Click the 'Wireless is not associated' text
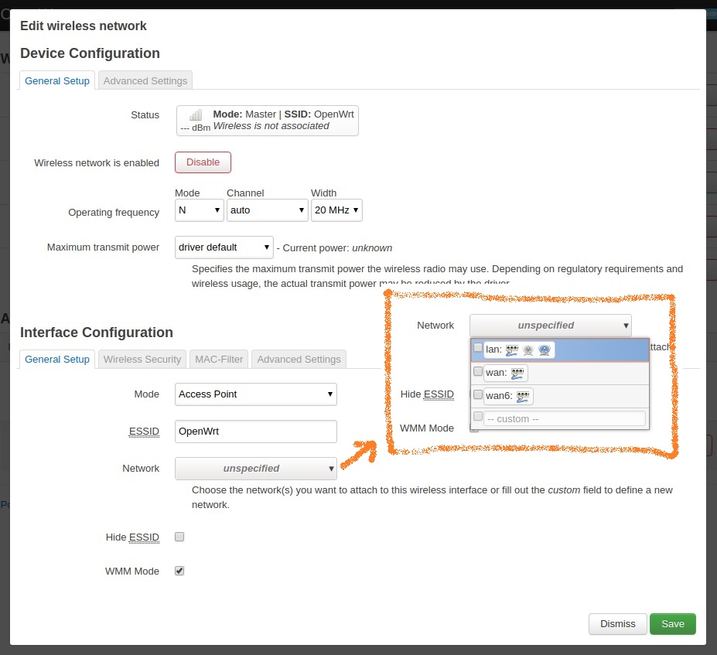 tap(271, 126)
